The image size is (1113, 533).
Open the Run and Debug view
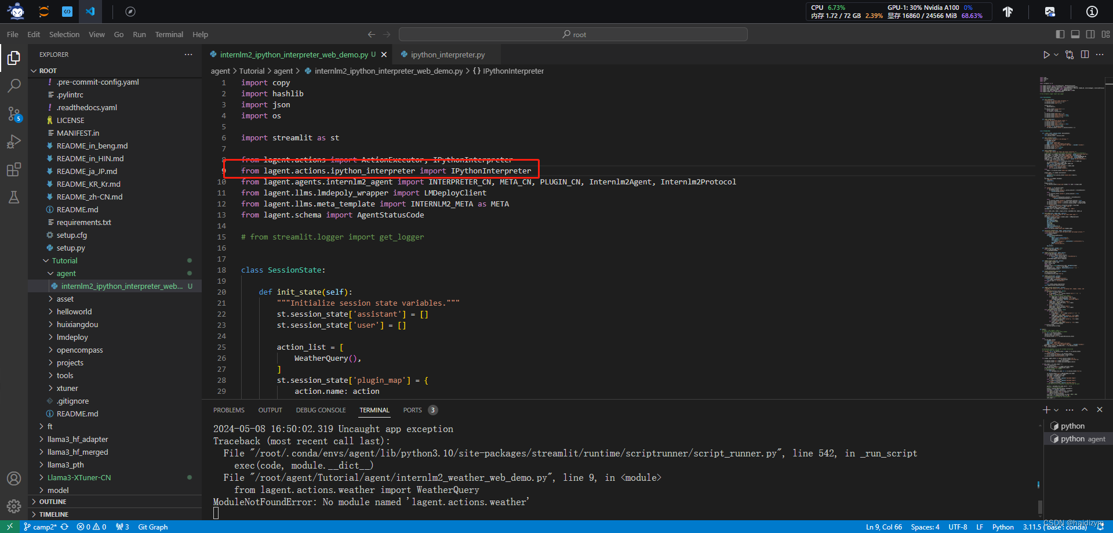click(x=14, y=142)
